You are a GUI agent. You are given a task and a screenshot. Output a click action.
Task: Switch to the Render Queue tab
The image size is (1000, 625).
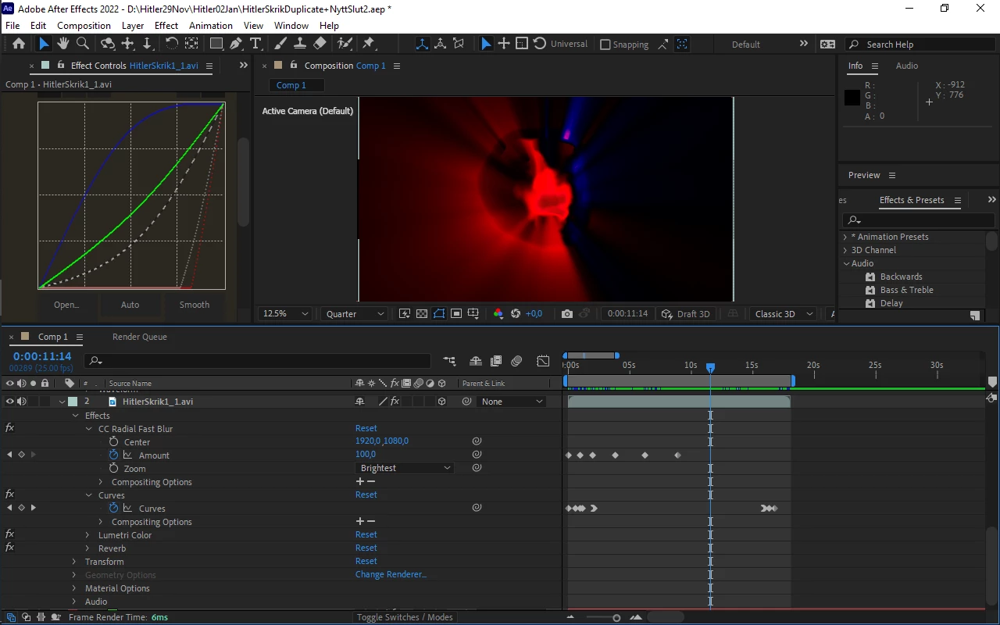coord(140,337)
